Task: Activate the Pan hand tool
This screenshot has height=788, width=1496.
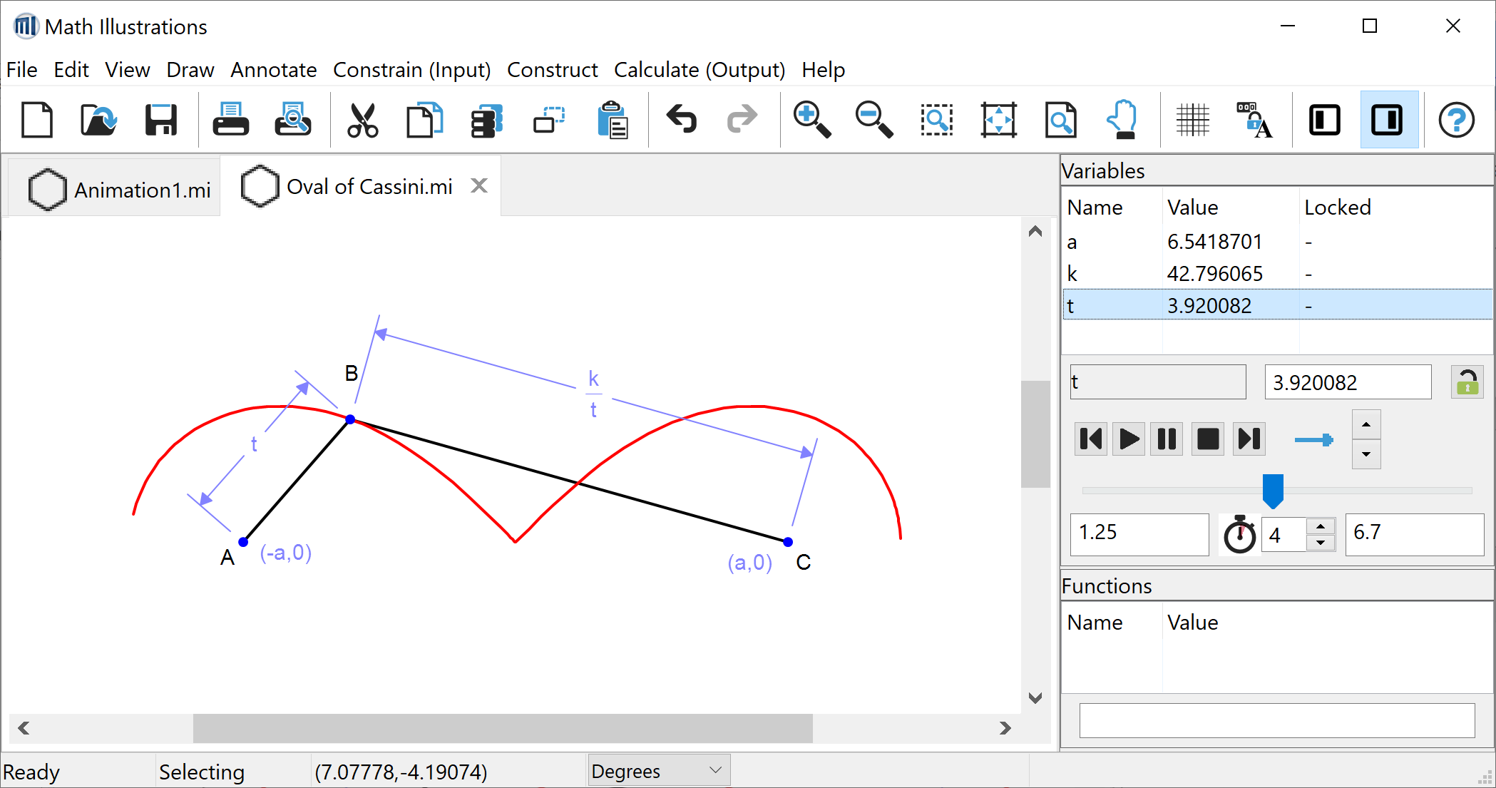Action: [x=1122, y=119]
